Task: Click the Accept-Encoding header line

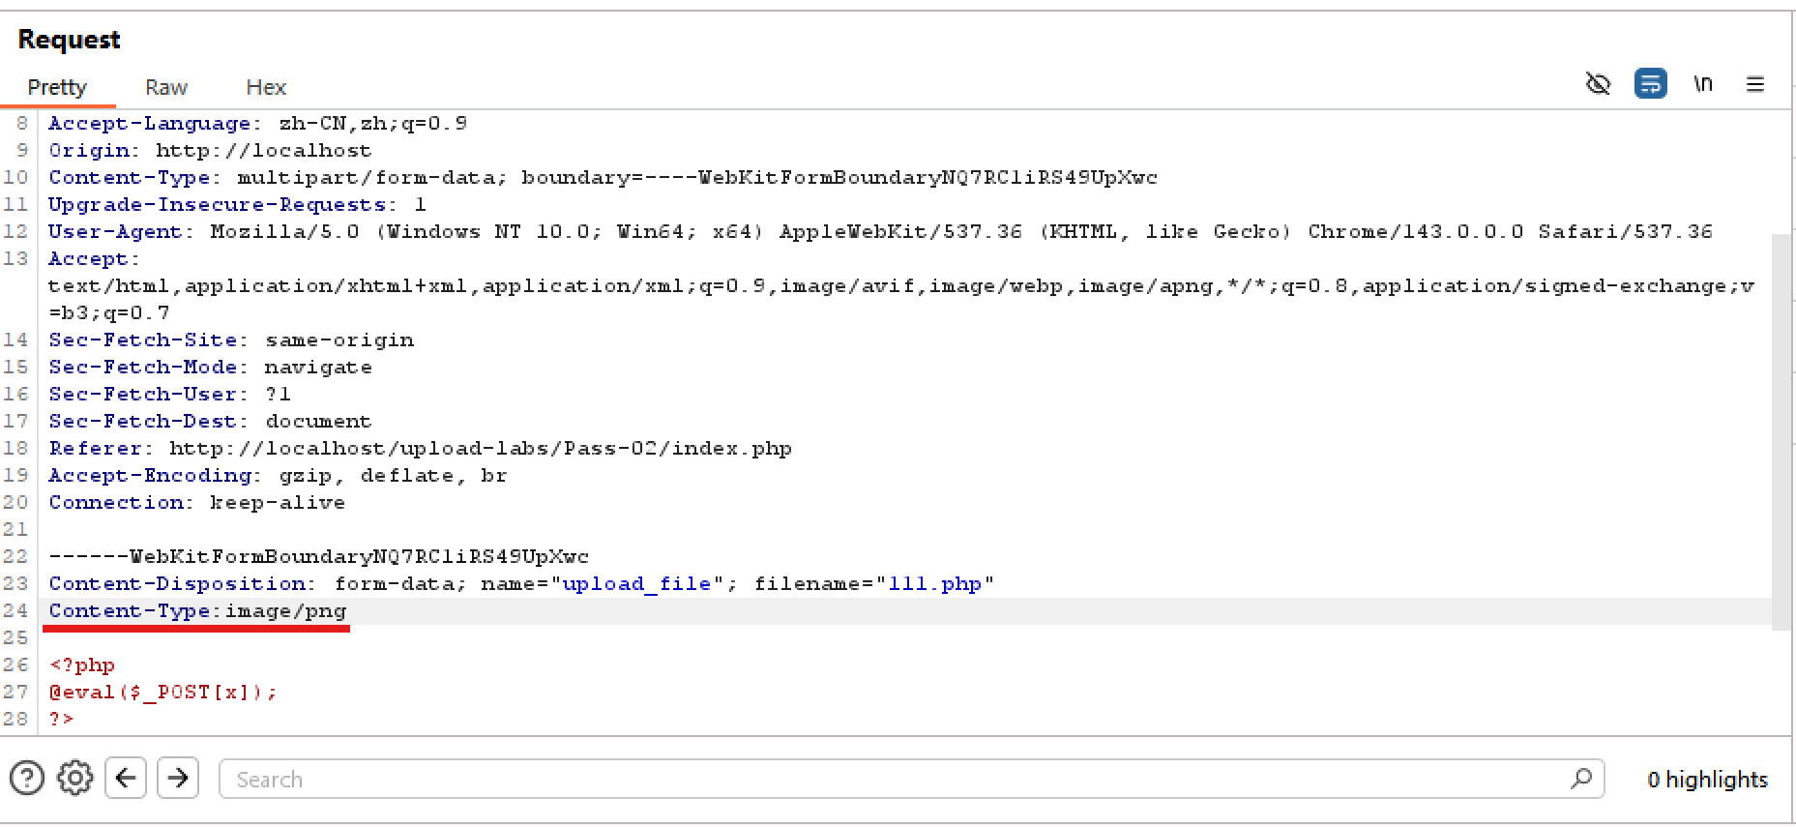Action: point(278,476)
